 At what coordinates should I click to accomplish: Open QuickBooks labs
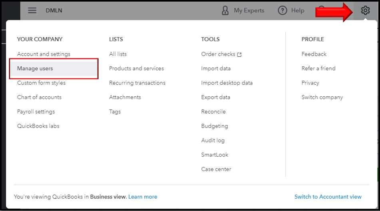coord(38,126)
